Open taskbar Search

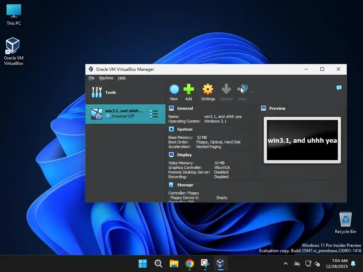pyautogui.click(x=158, y=263)
